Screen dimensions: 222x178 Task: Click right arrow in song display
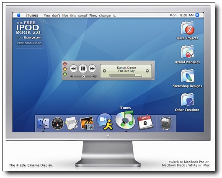pyautogui.click(x=147, y=71)
